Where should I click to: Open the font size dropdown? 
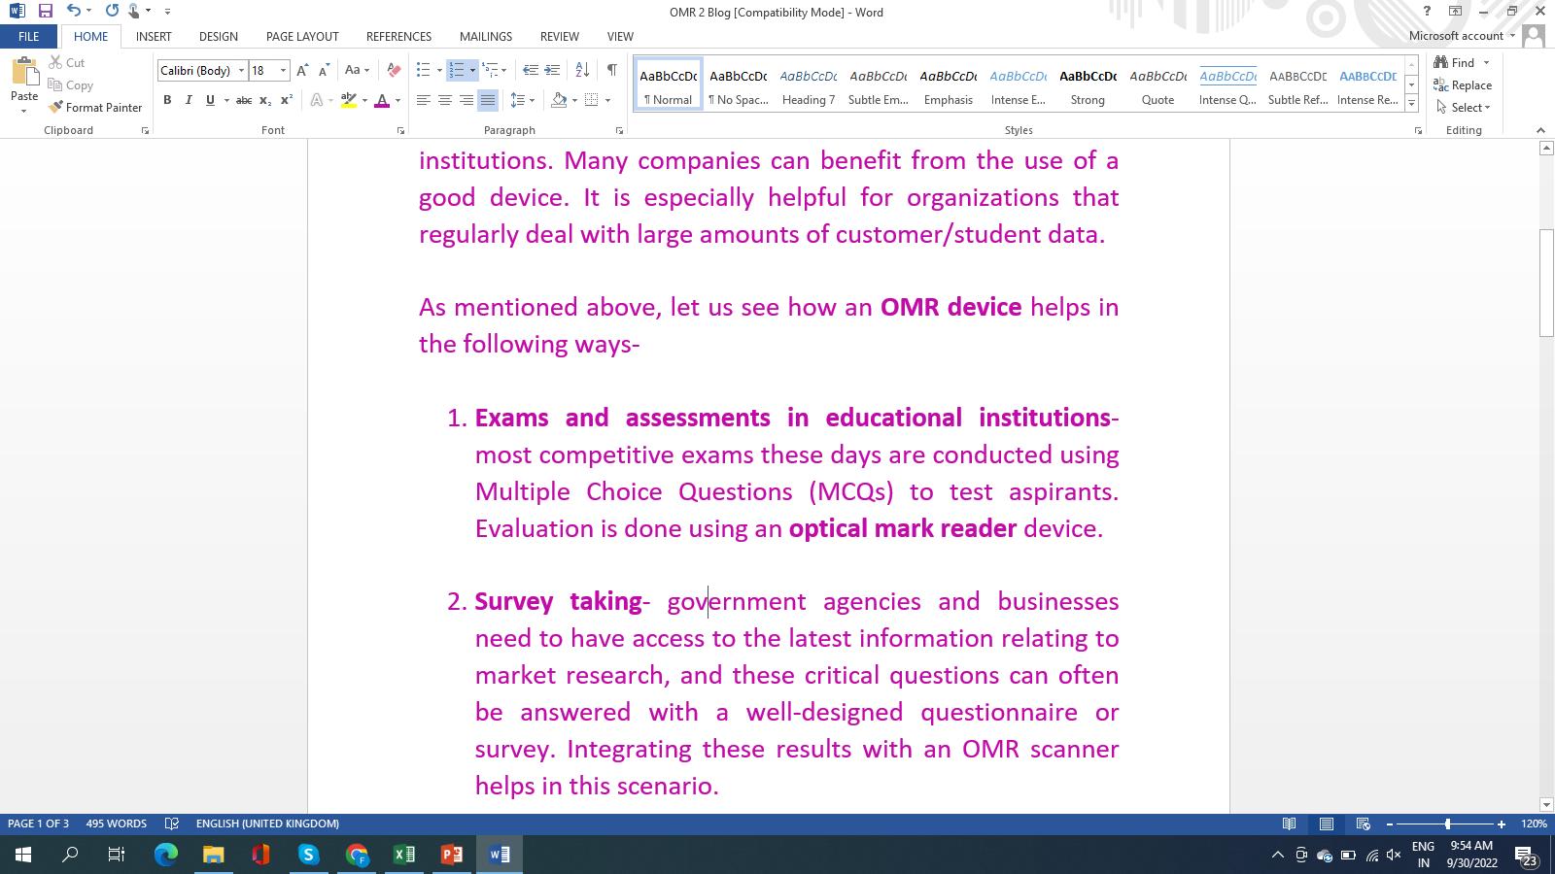(x=283, y=71)
